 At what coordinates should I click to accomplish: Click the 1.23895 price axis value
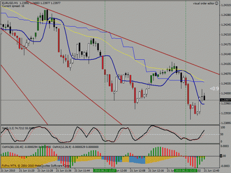[x=226, y=123]
